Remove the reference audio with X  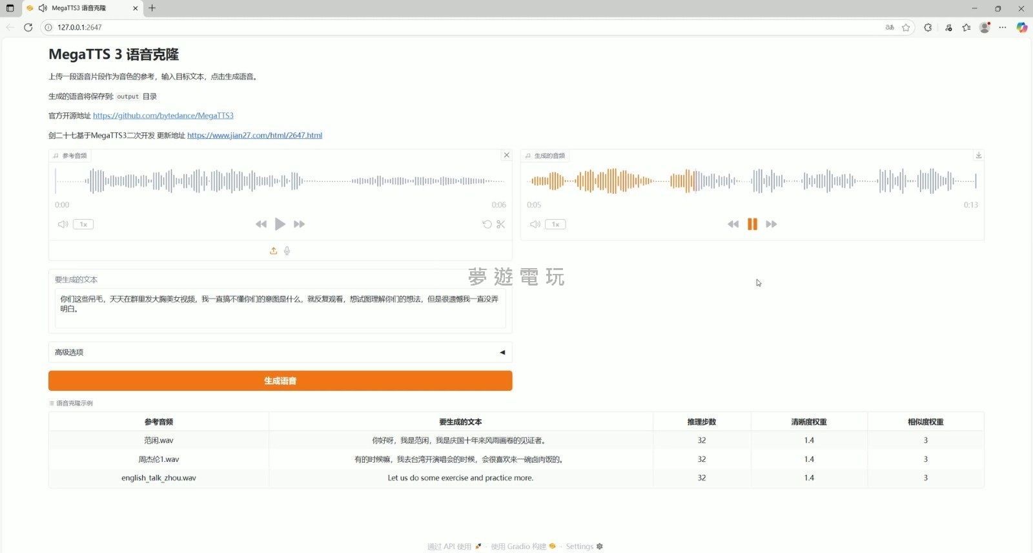tap(507, 155)
